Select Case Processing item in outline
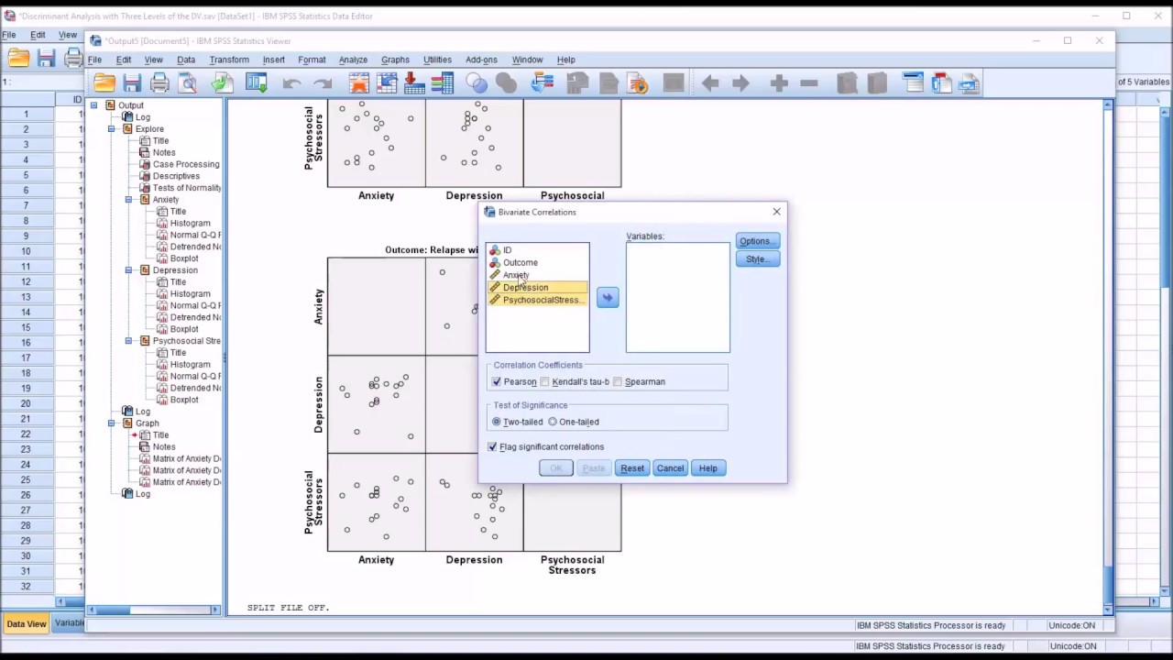This screenshot has width=1173, height=660. pyautogui.click(x=185, y=164)
